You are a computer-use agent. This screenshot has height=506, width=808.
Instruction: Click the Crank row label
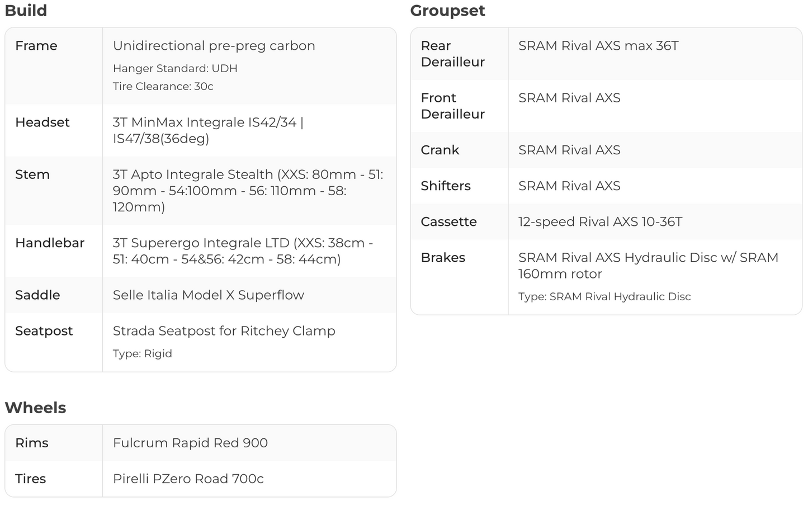440,150
